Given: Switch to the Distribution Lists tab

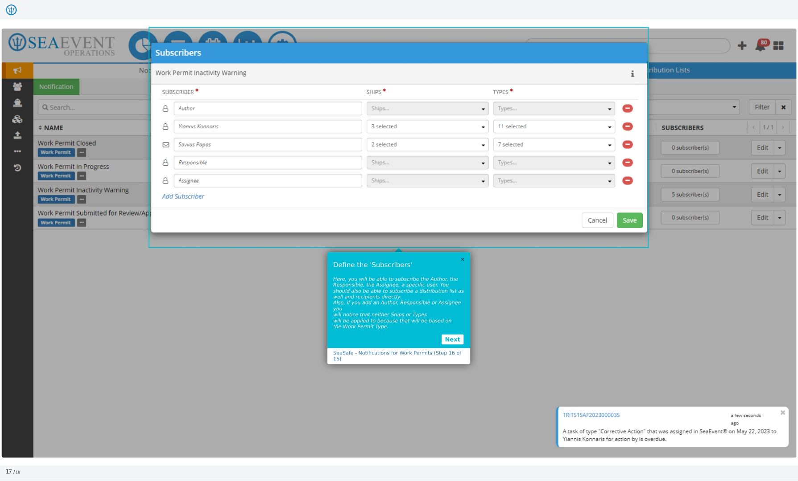Looking at the screenshot, I should (668, 70).
